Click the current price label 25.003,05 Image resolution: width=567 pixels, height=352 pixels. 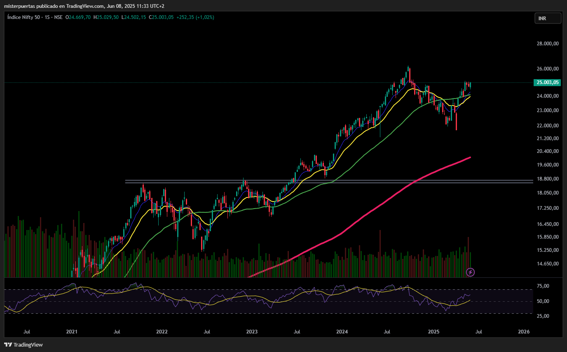pos(548,82)
